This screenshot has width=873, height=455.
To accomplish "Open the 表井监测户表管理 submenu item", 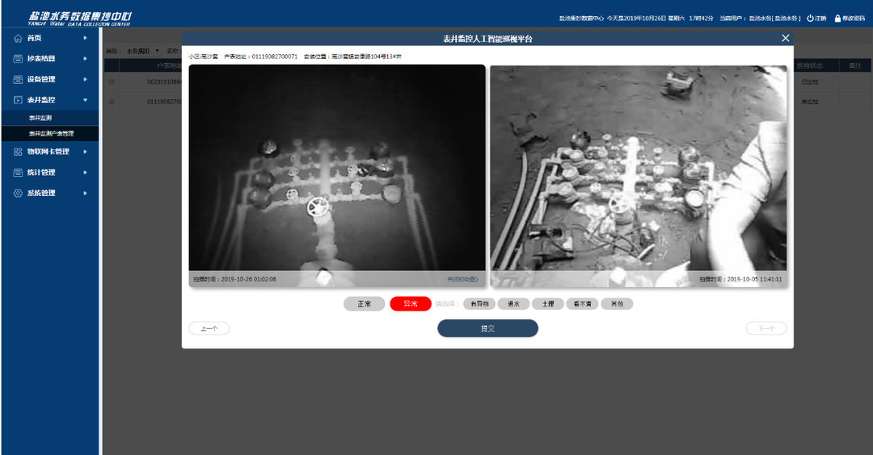I will point(49,133).
